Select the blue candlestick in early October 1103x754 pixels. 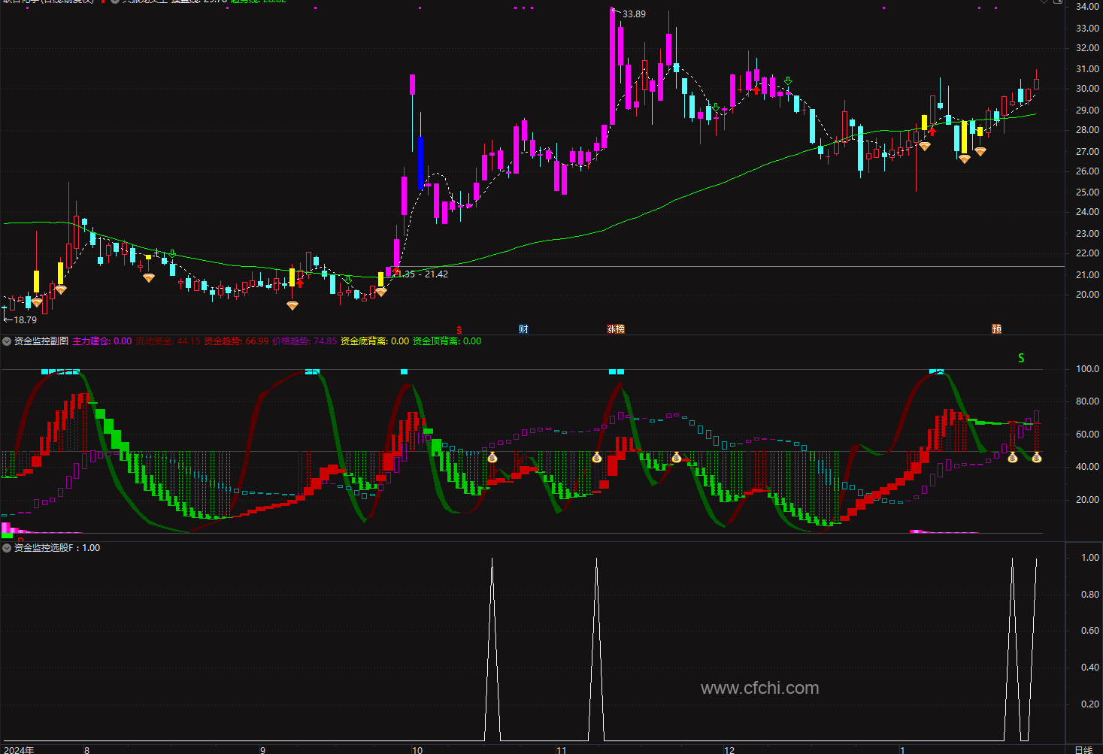coord(421,162)
